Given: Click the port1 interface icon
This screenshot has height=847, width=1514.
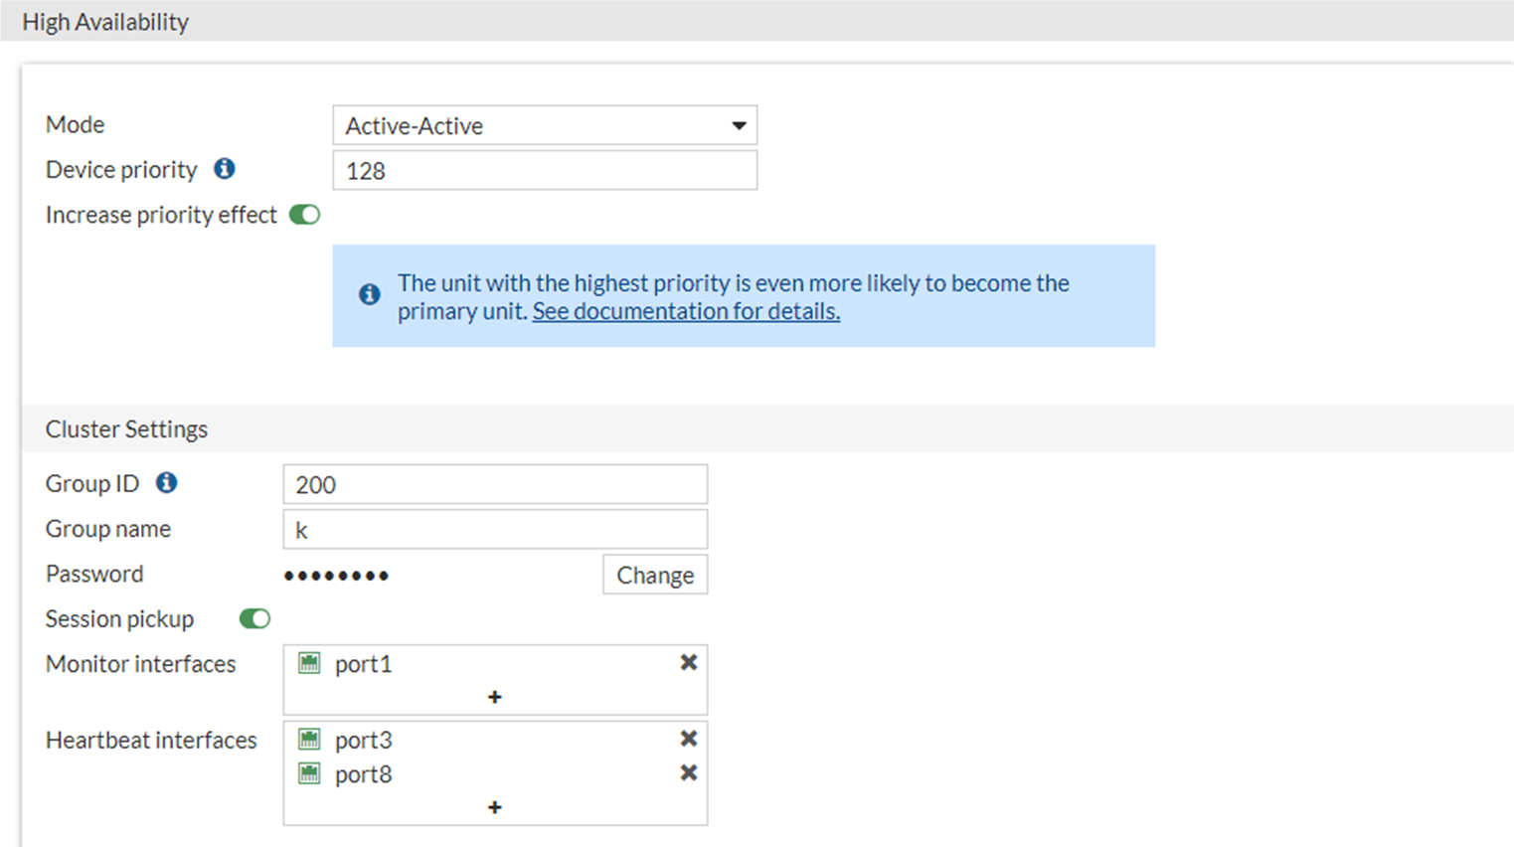Looking at the screenshot, I should coord(310,662).
